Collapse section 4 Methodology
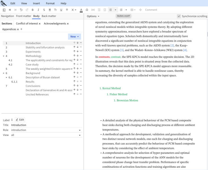 click(4, 56)
